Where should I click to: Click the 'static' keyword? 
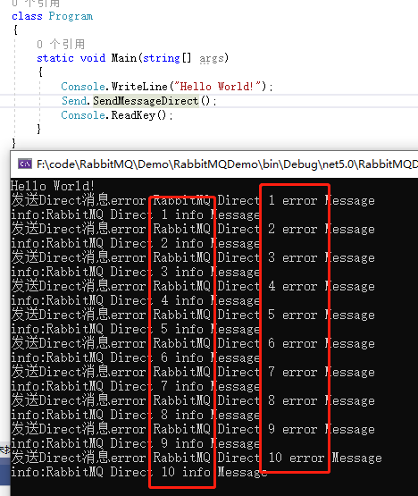click(55, 58)
